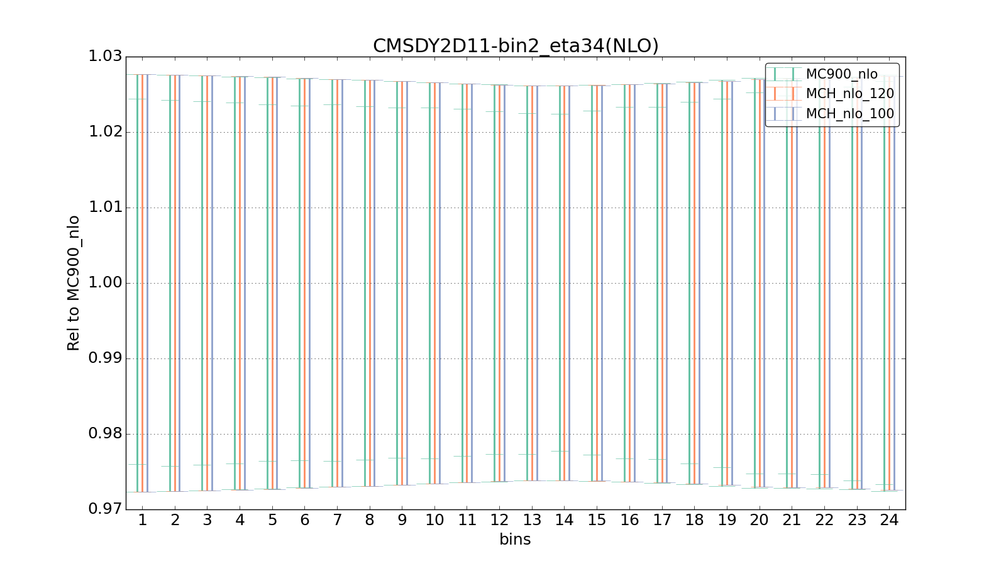Click y-axis tick label 0.97
This screenshot has height=566, width=1006.
click(x=105, y=509)
